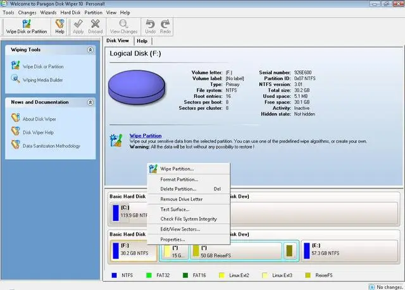405x290 pixels.
Task: Click the Free space value 30.1 GB
Action: pyautogui.click(x=302, y=102)
